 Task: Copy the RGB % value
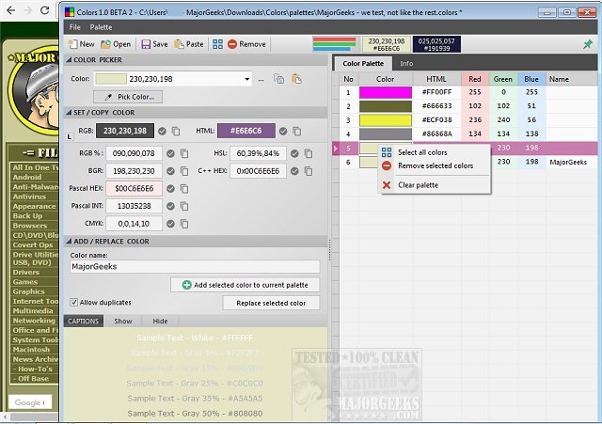click(184, 153)
